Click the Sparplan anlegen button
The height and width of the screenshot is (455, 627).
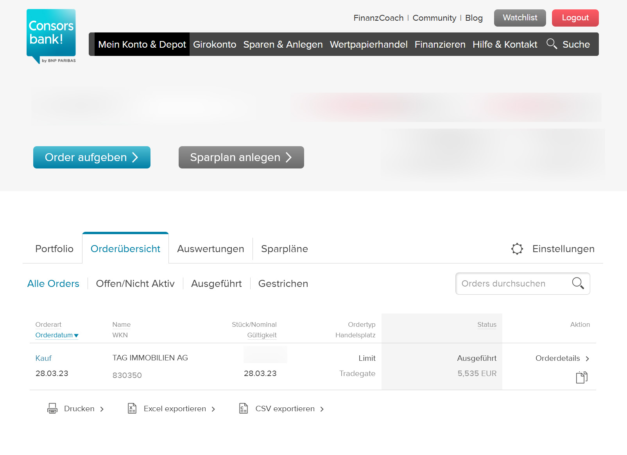click(241, 158)
